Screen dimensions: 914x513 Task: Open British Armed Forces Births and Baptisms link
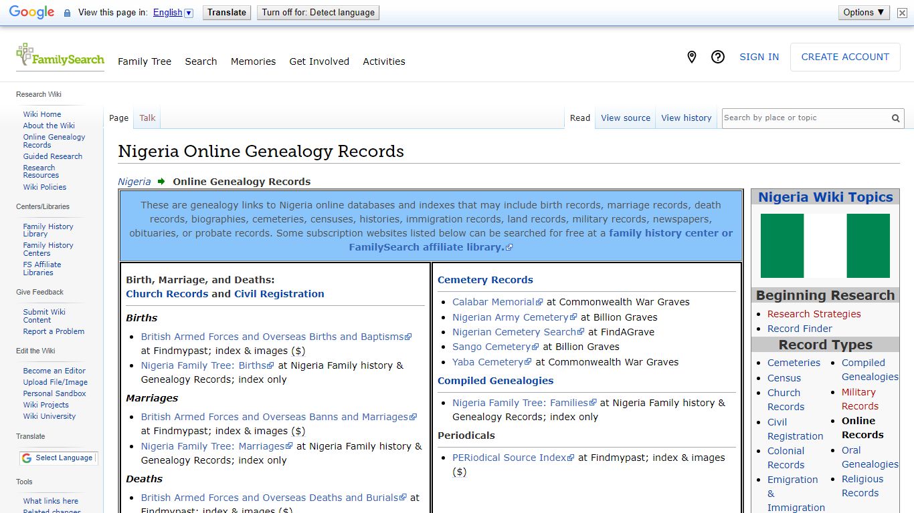[x=272, y=337]
